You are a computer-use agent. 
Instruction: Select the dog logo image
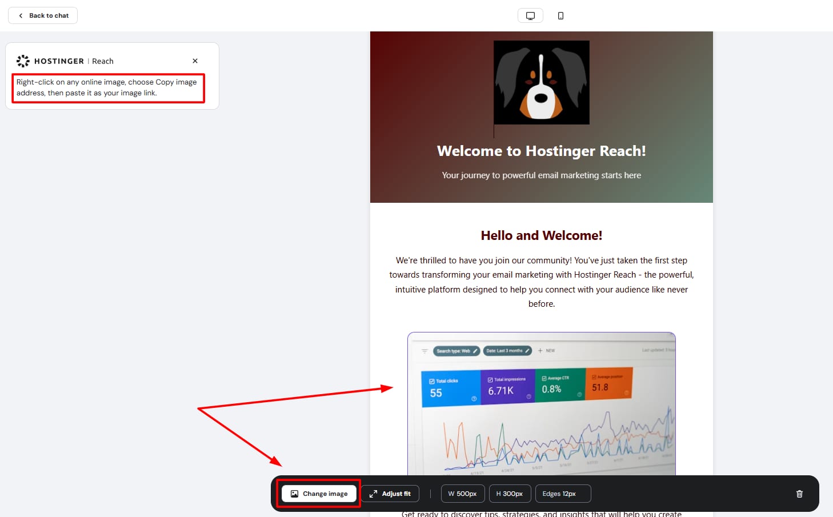click(542, 82)
